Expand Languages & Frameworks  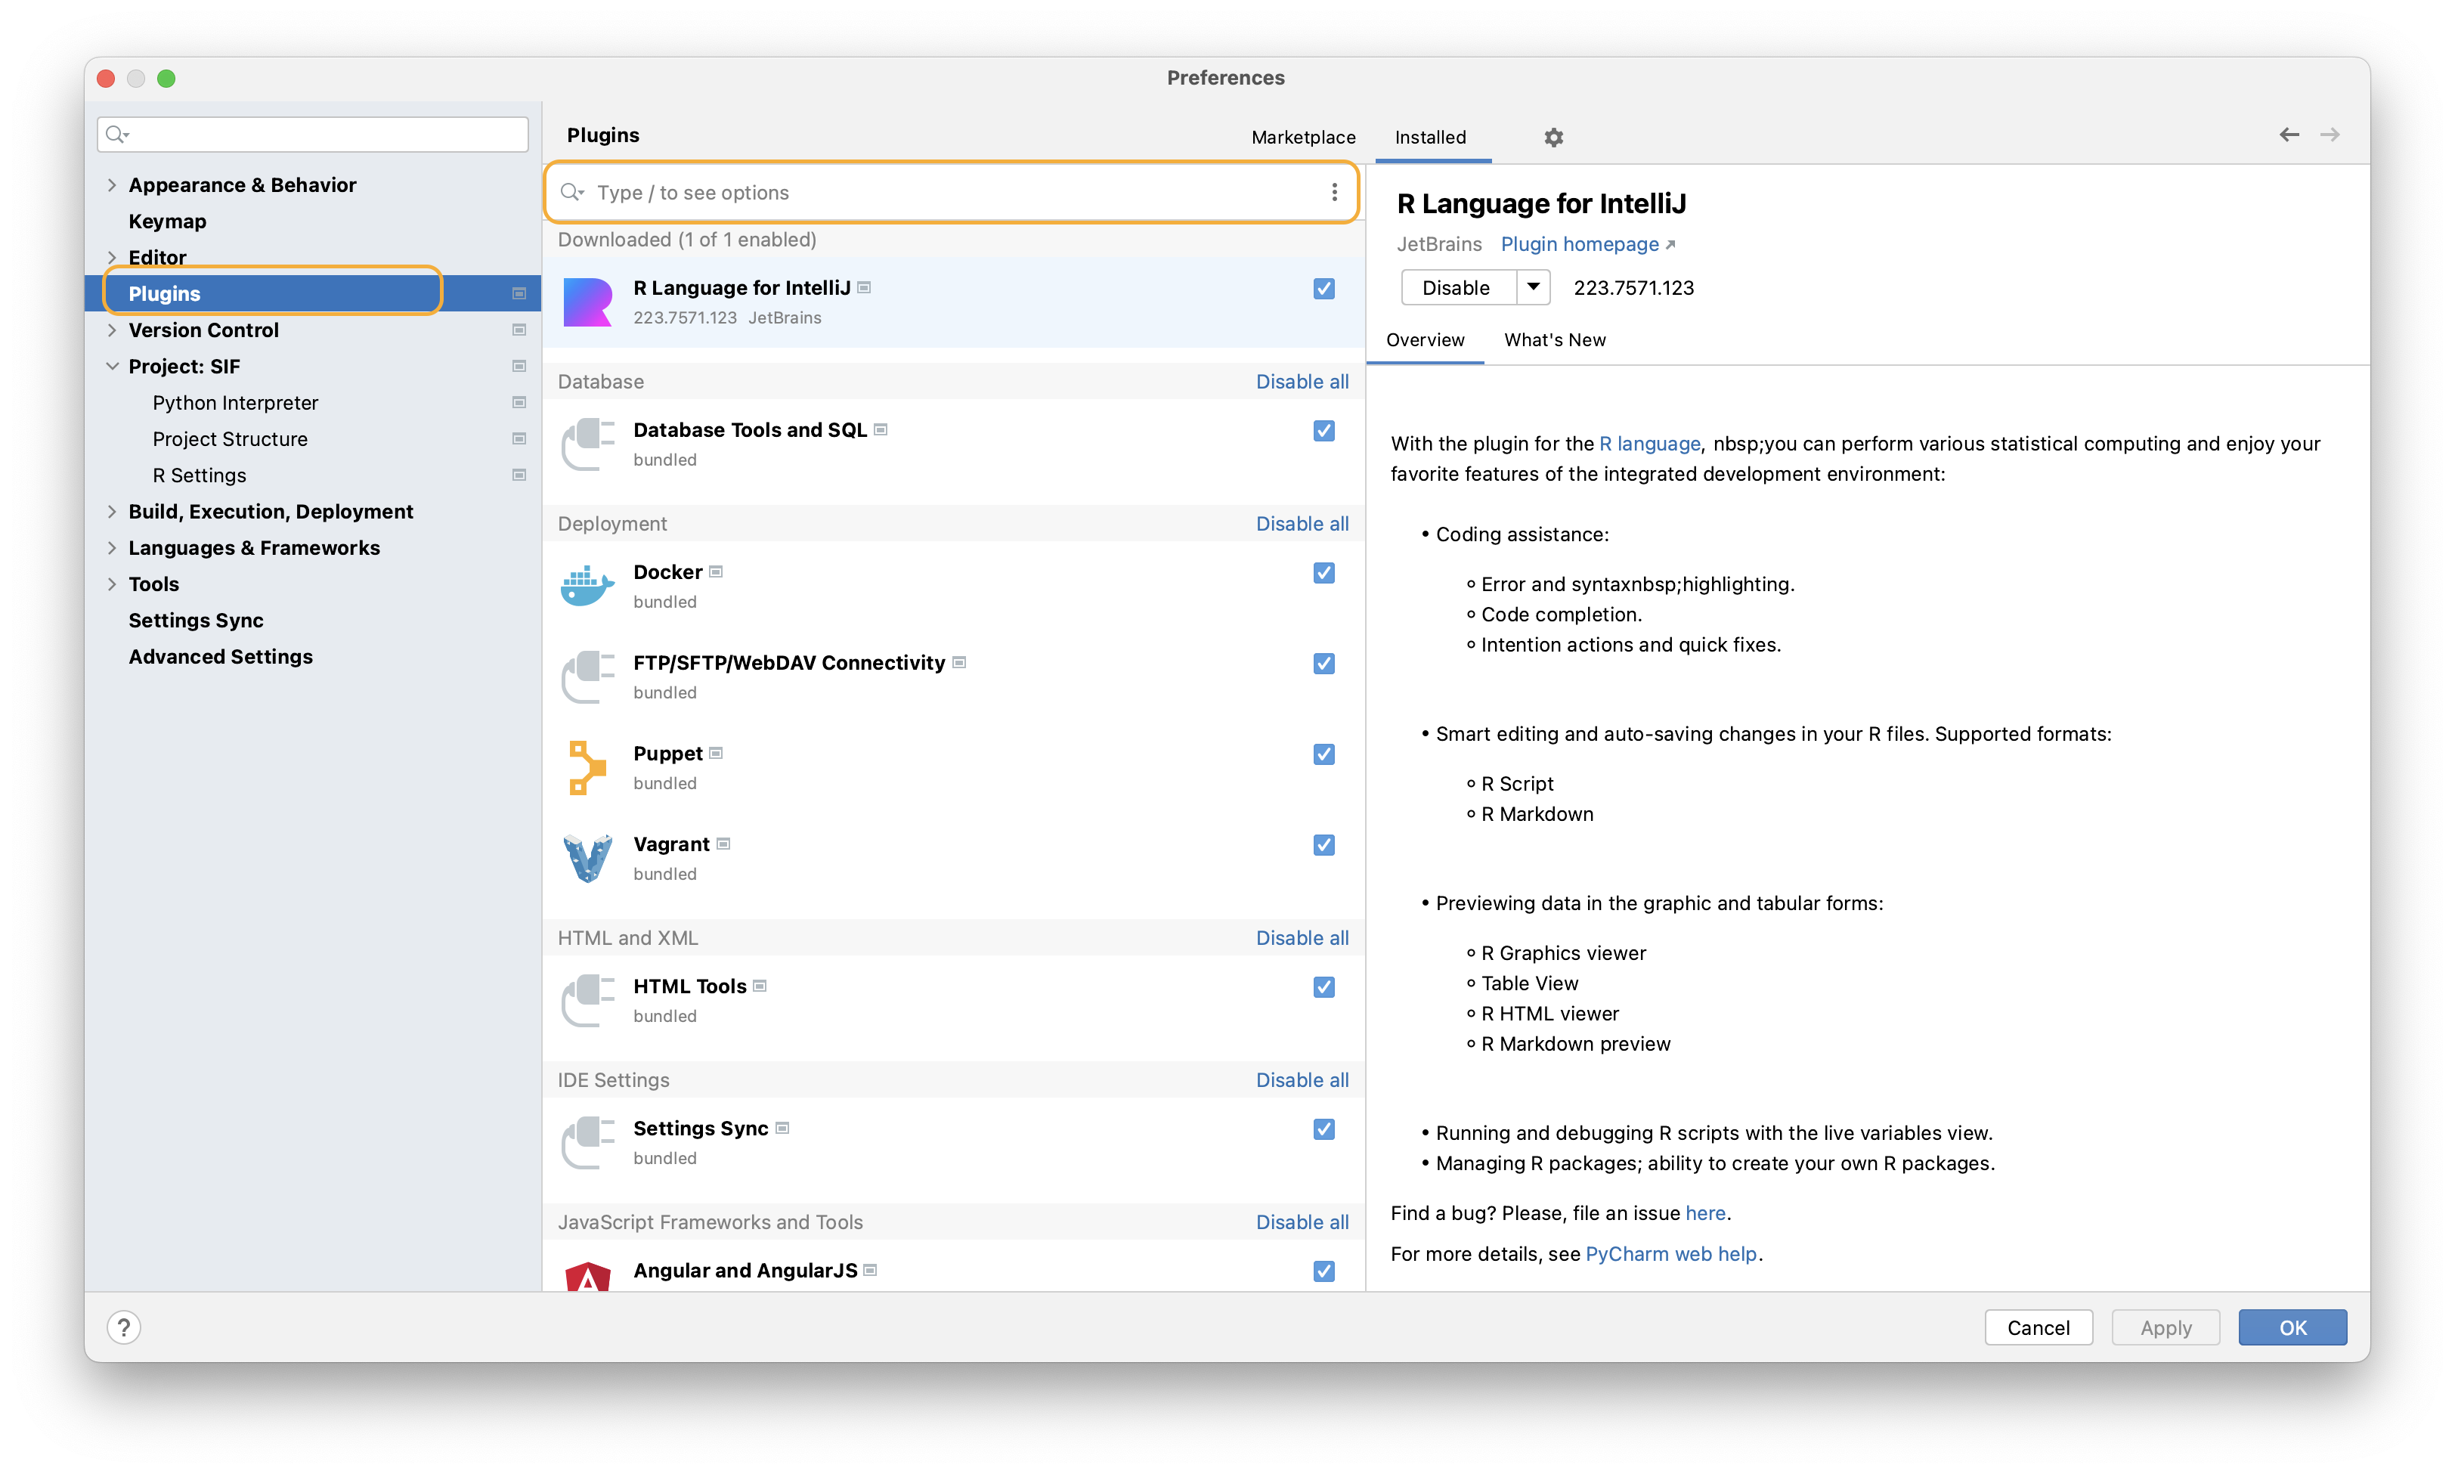pyautogui.click(x=111, y=547)
